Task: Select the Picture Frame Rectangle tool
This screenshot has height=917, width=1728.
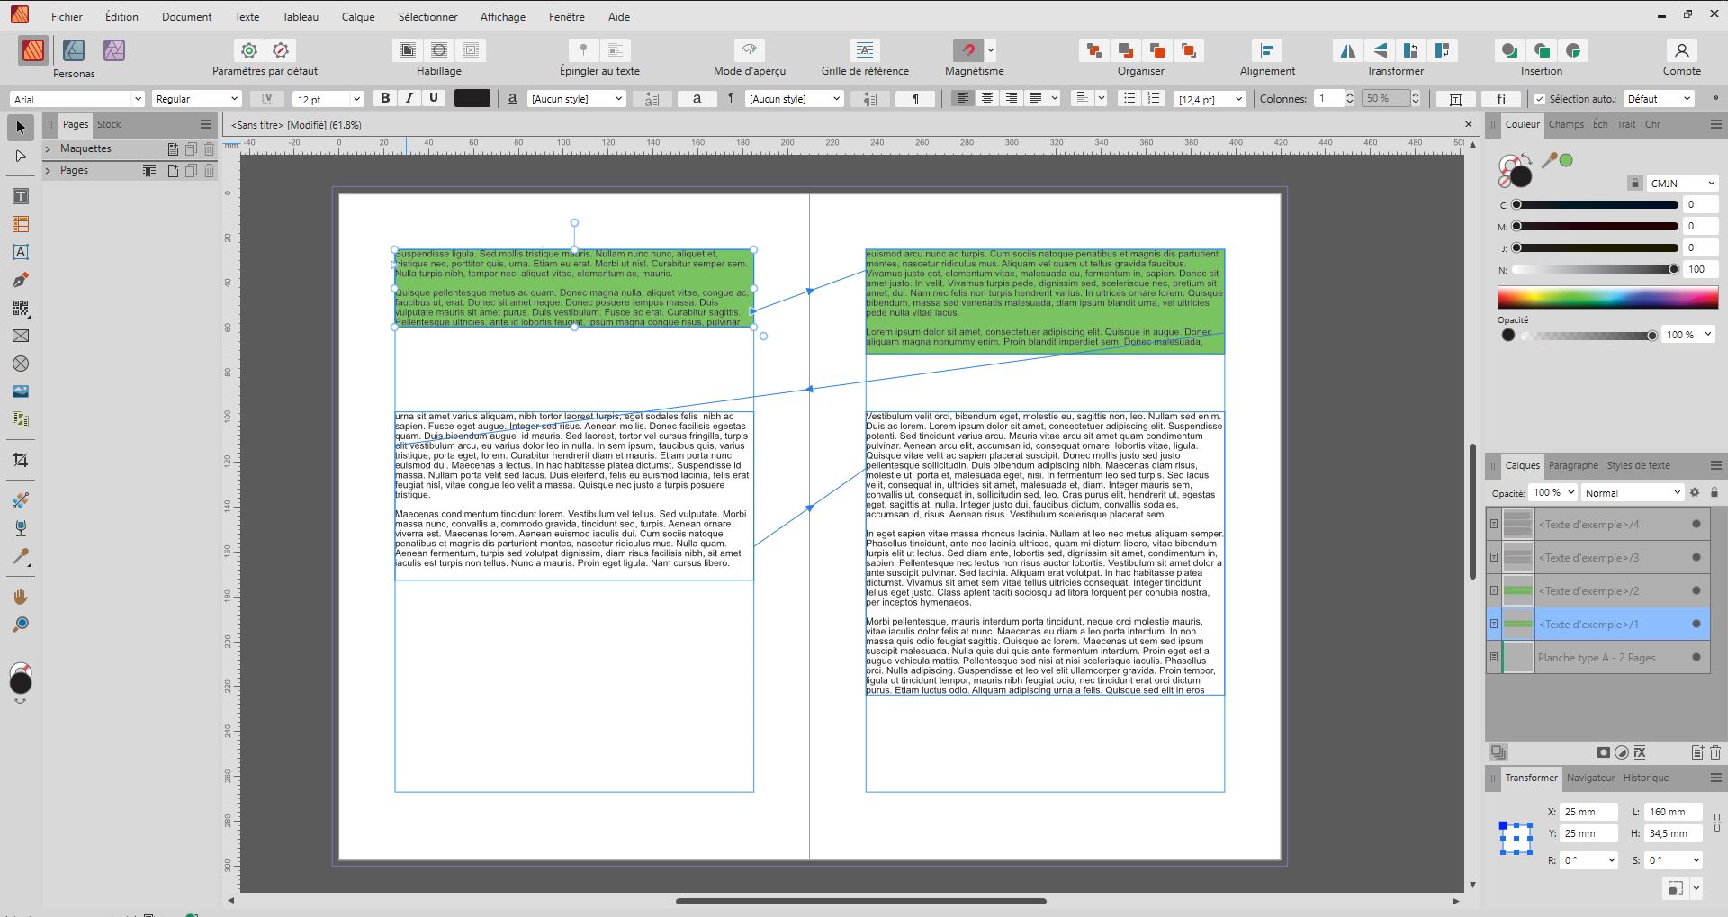Action: point(21,336)
